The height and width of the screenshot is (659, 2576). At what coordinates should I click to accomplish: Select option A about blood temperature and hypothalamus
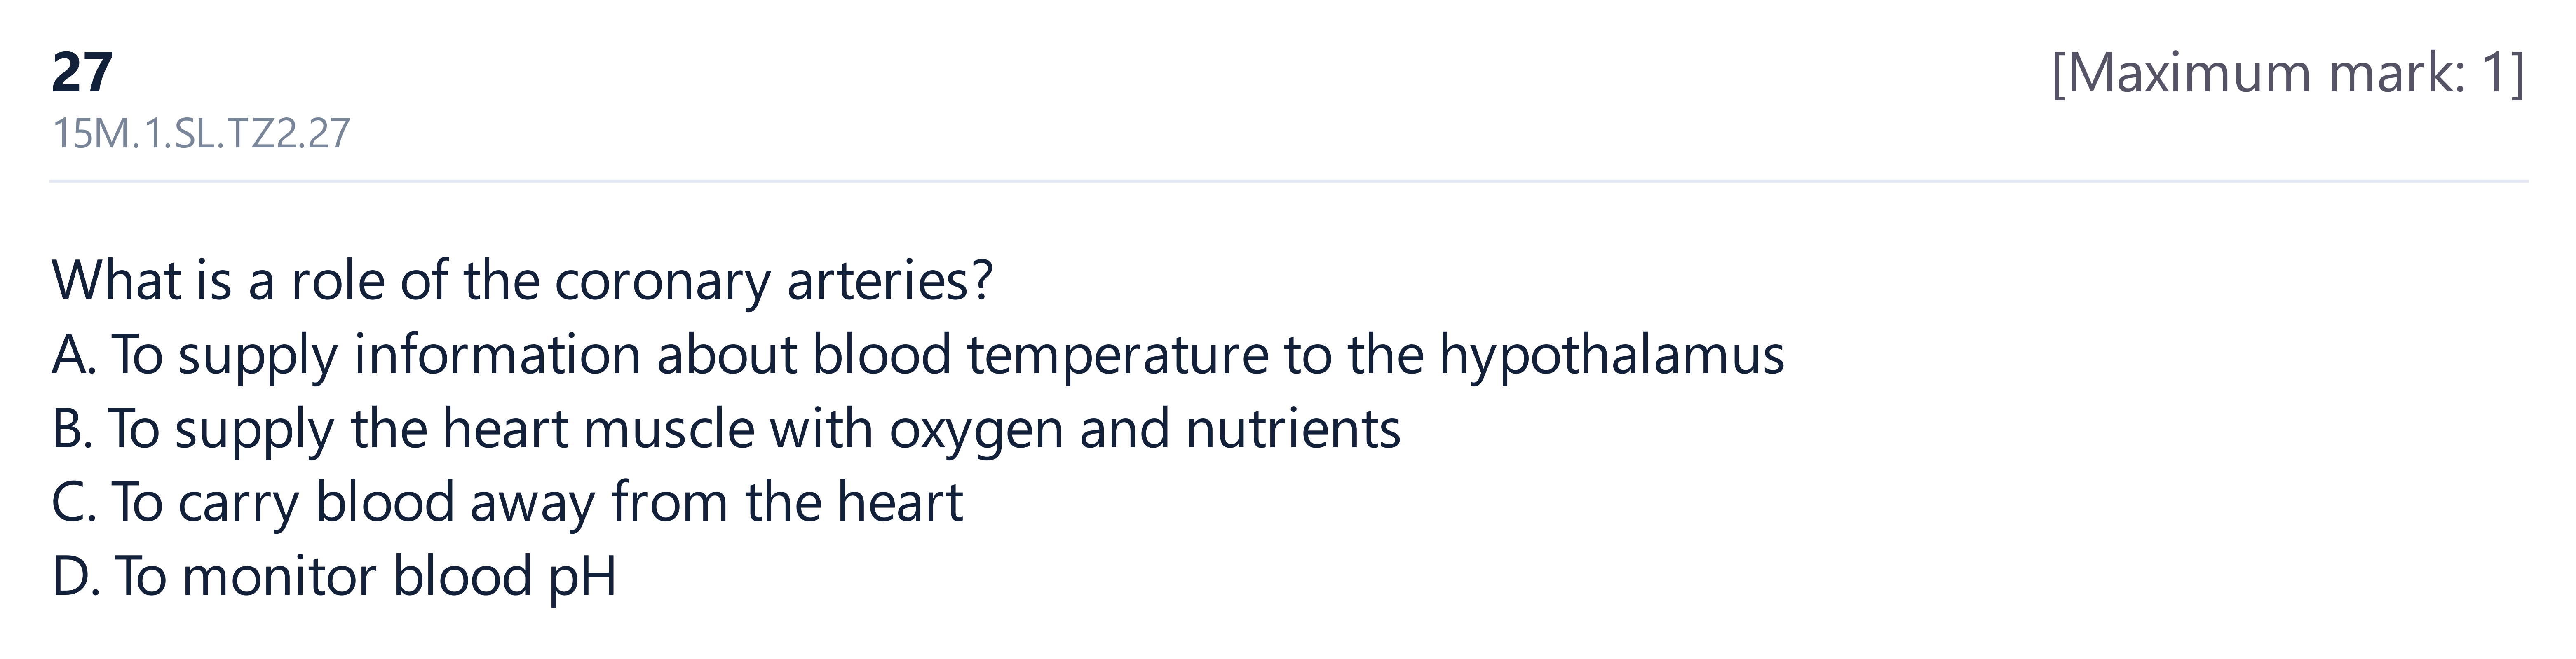[918, 356]
